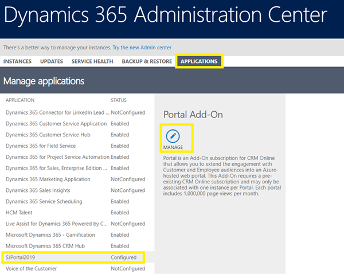Click Dynamics 365 Service Scheduling row
Image resolution: width=344 pixels, height=278 pixels.
click(x=44, y=202)
